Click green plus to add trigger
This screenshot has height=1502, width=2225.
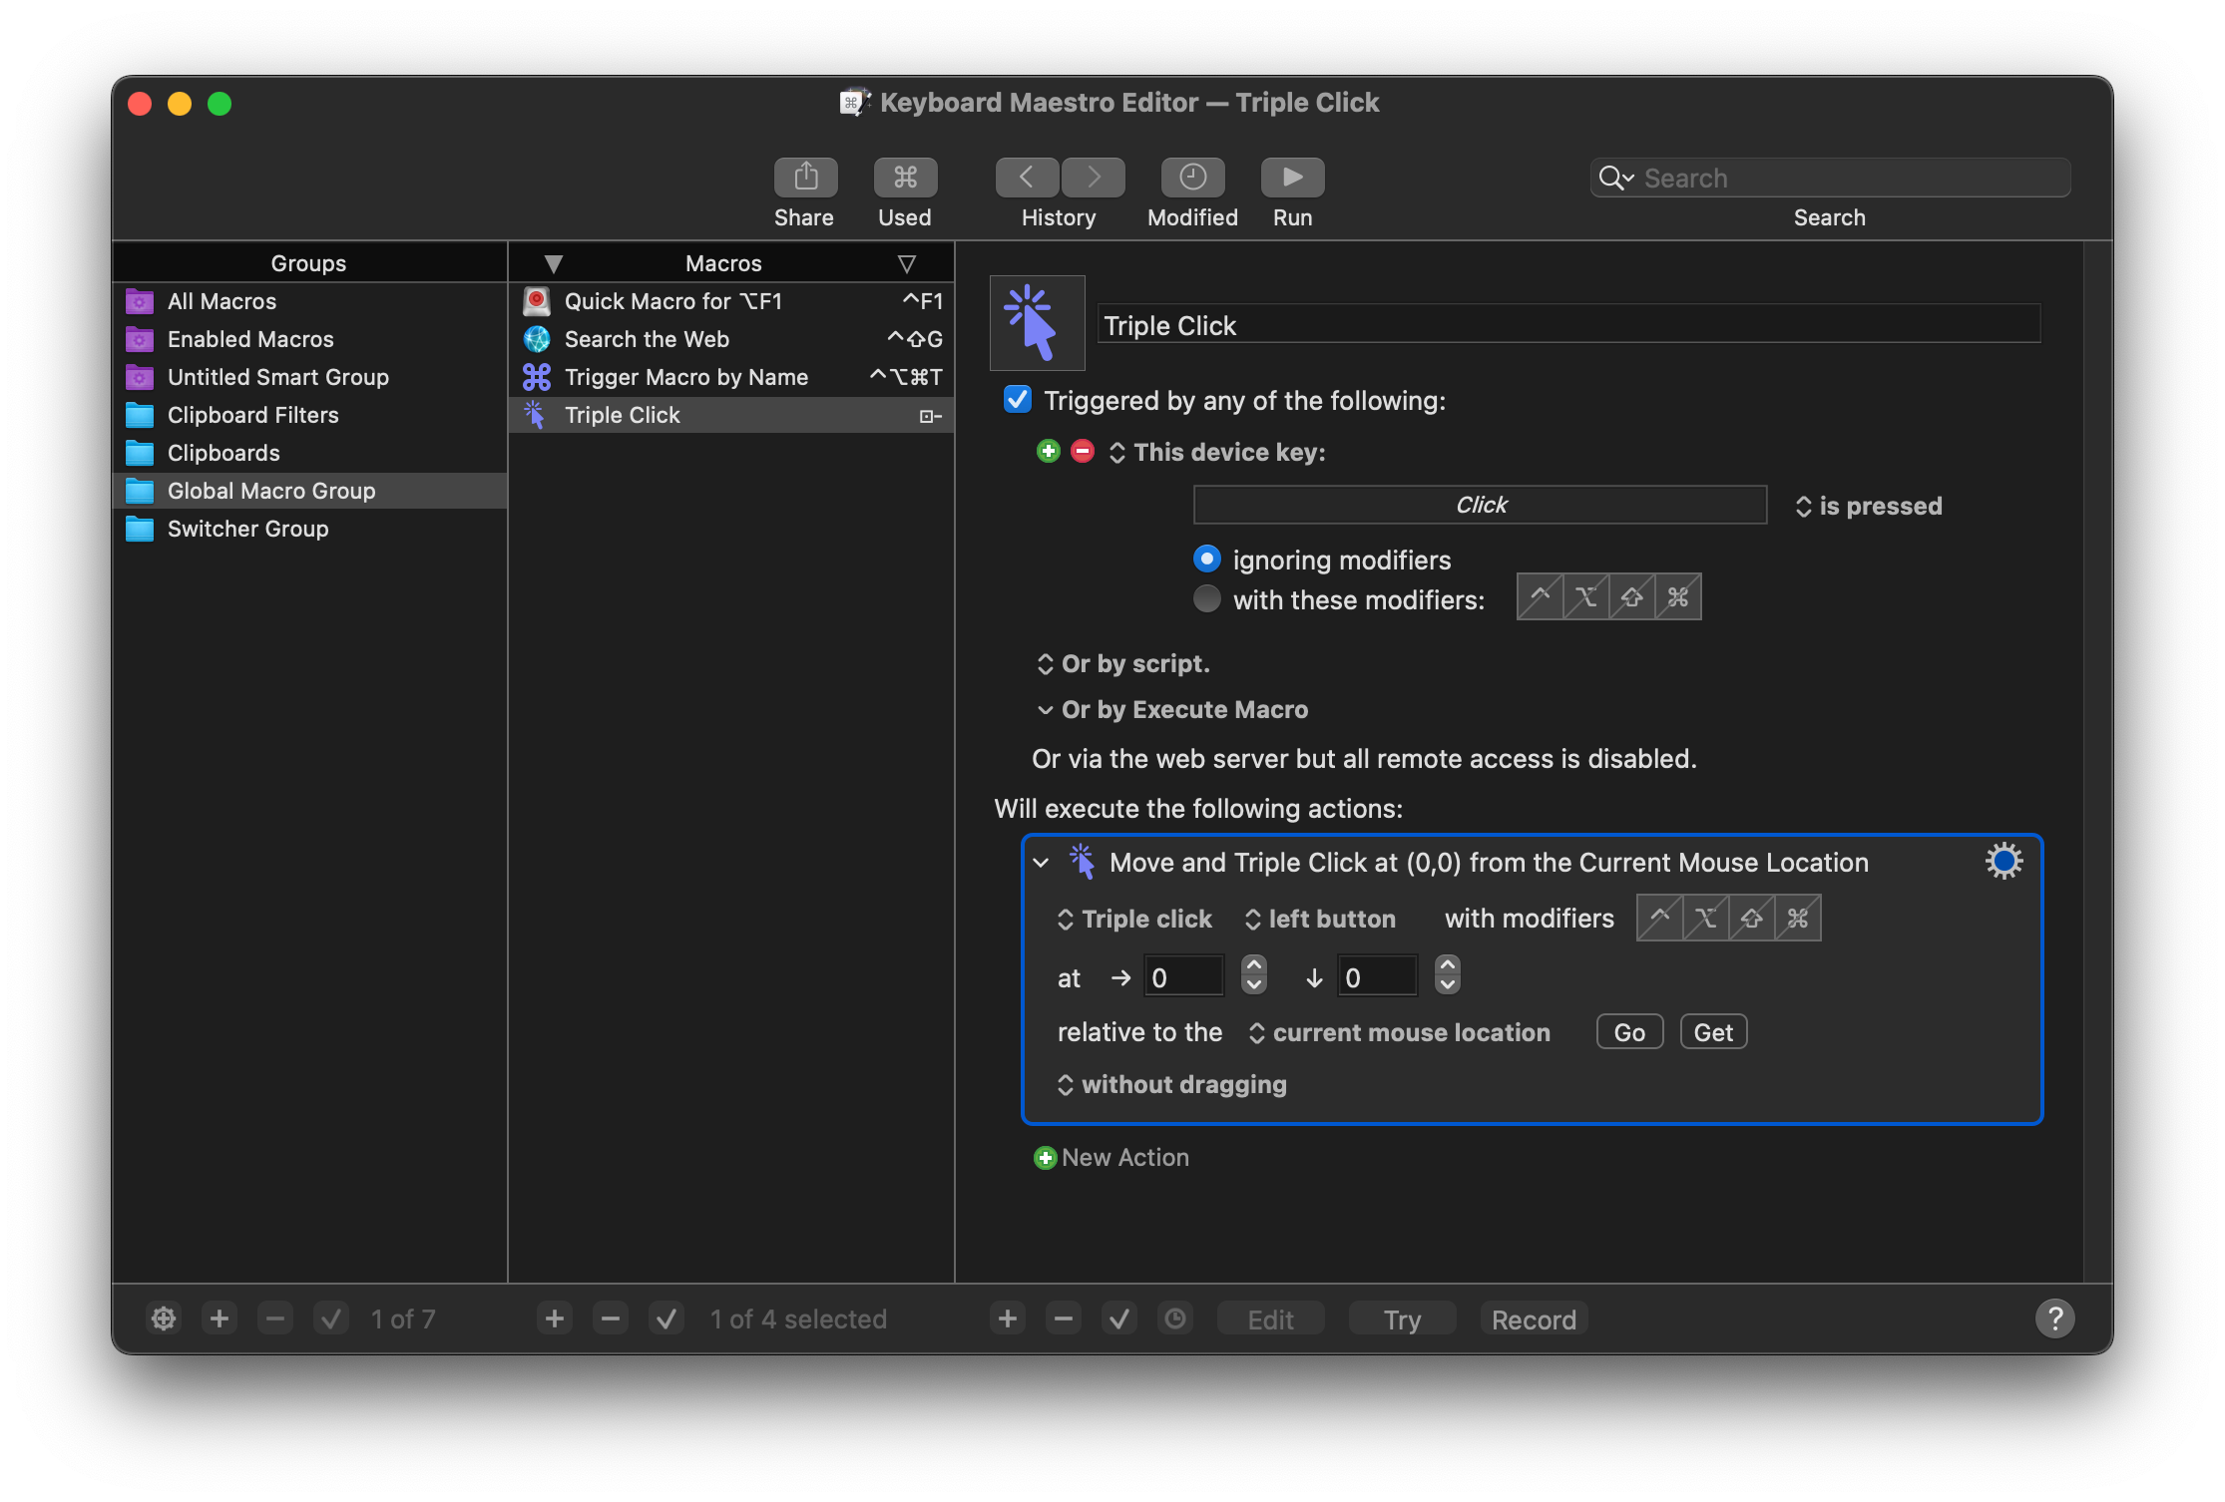[x=1048, y=452]
